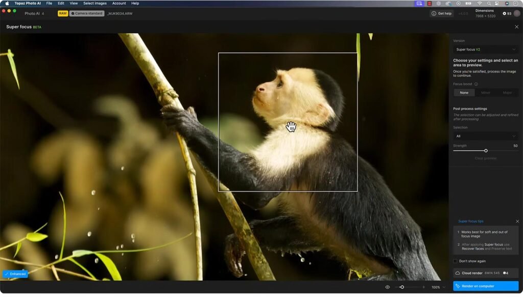
Task: Check the Don't show again checkbox
Action: tap(456, 261)
